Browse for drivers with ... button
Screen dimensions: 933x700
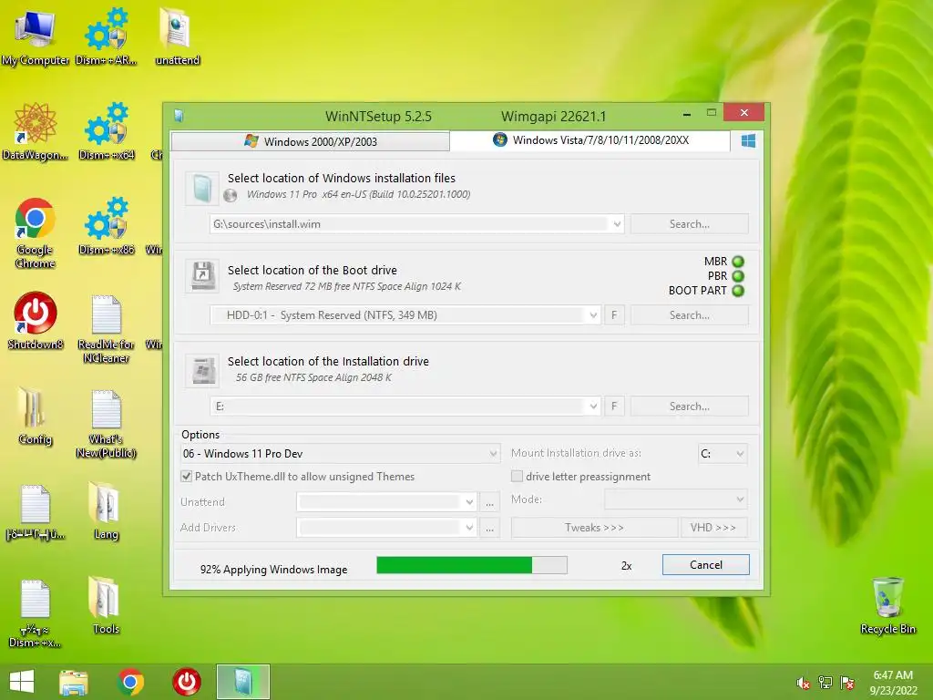click(x=489, y=528)
